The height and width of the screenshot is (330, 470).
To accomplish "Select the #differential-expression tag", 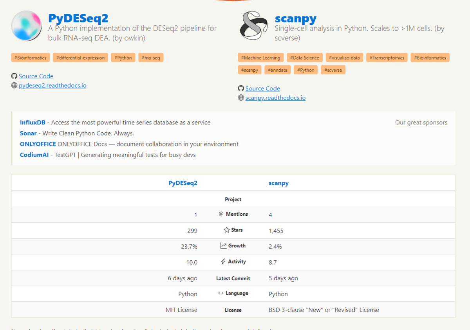I will tap(80, 58).
